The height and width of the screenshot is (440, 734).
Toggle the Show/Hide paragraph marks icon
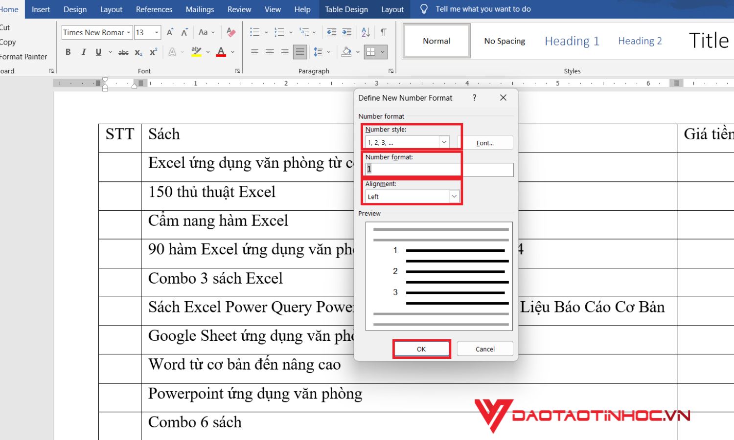point(384,32)
